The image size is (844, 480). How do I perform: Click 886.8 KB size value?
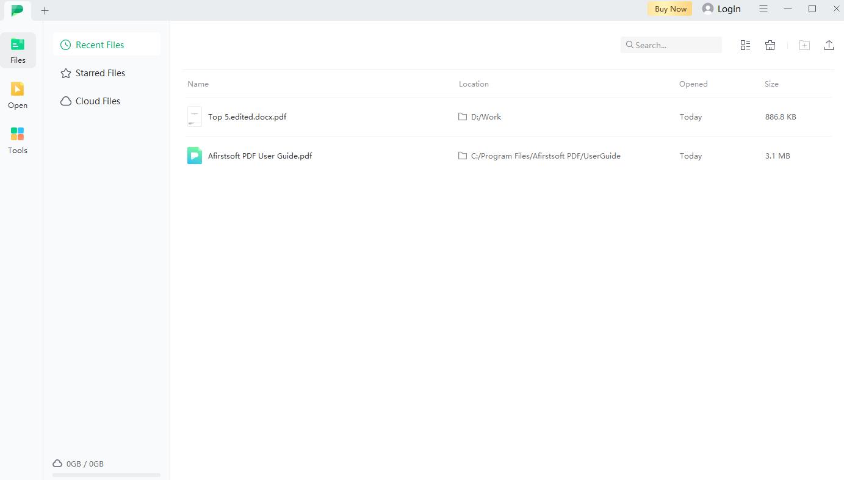tap(781, 116)
